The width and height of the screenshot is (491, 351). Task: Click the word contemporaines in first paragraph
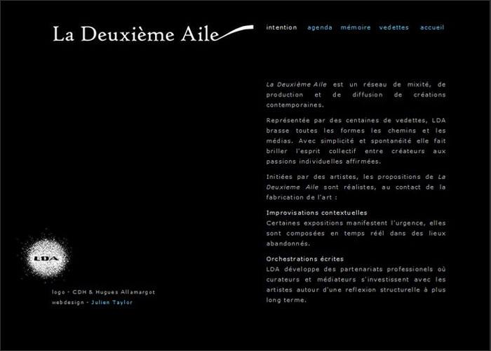point(295,105)
